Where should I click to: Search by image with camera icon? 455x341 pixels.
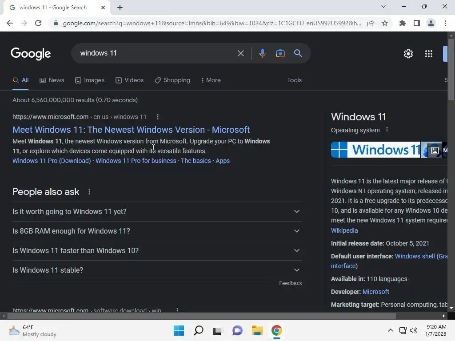(x=280, y=53)
